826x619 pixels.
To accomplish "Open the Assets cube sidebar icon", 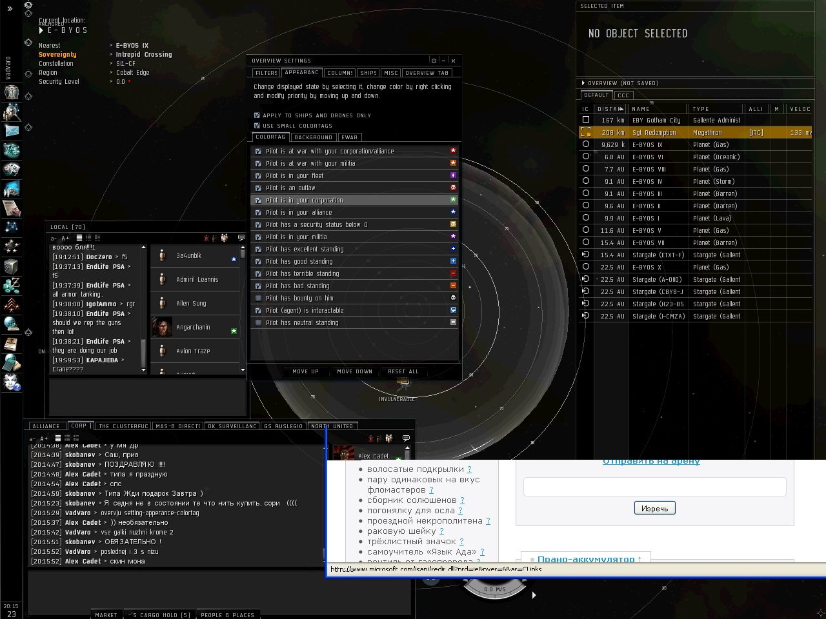I will click(x=12, y=266).
